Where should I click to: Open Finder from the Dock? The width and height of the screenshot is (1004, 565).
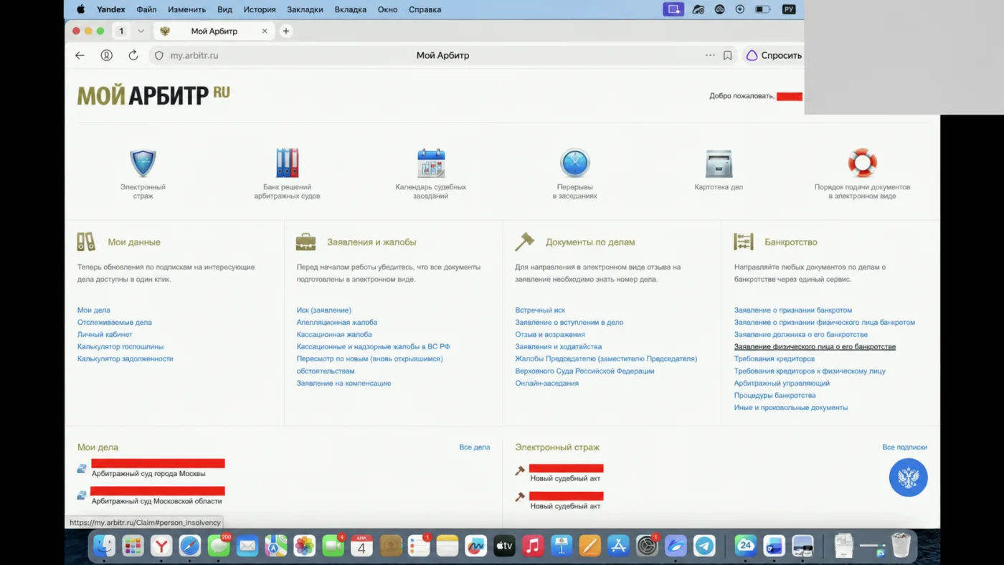105,546
